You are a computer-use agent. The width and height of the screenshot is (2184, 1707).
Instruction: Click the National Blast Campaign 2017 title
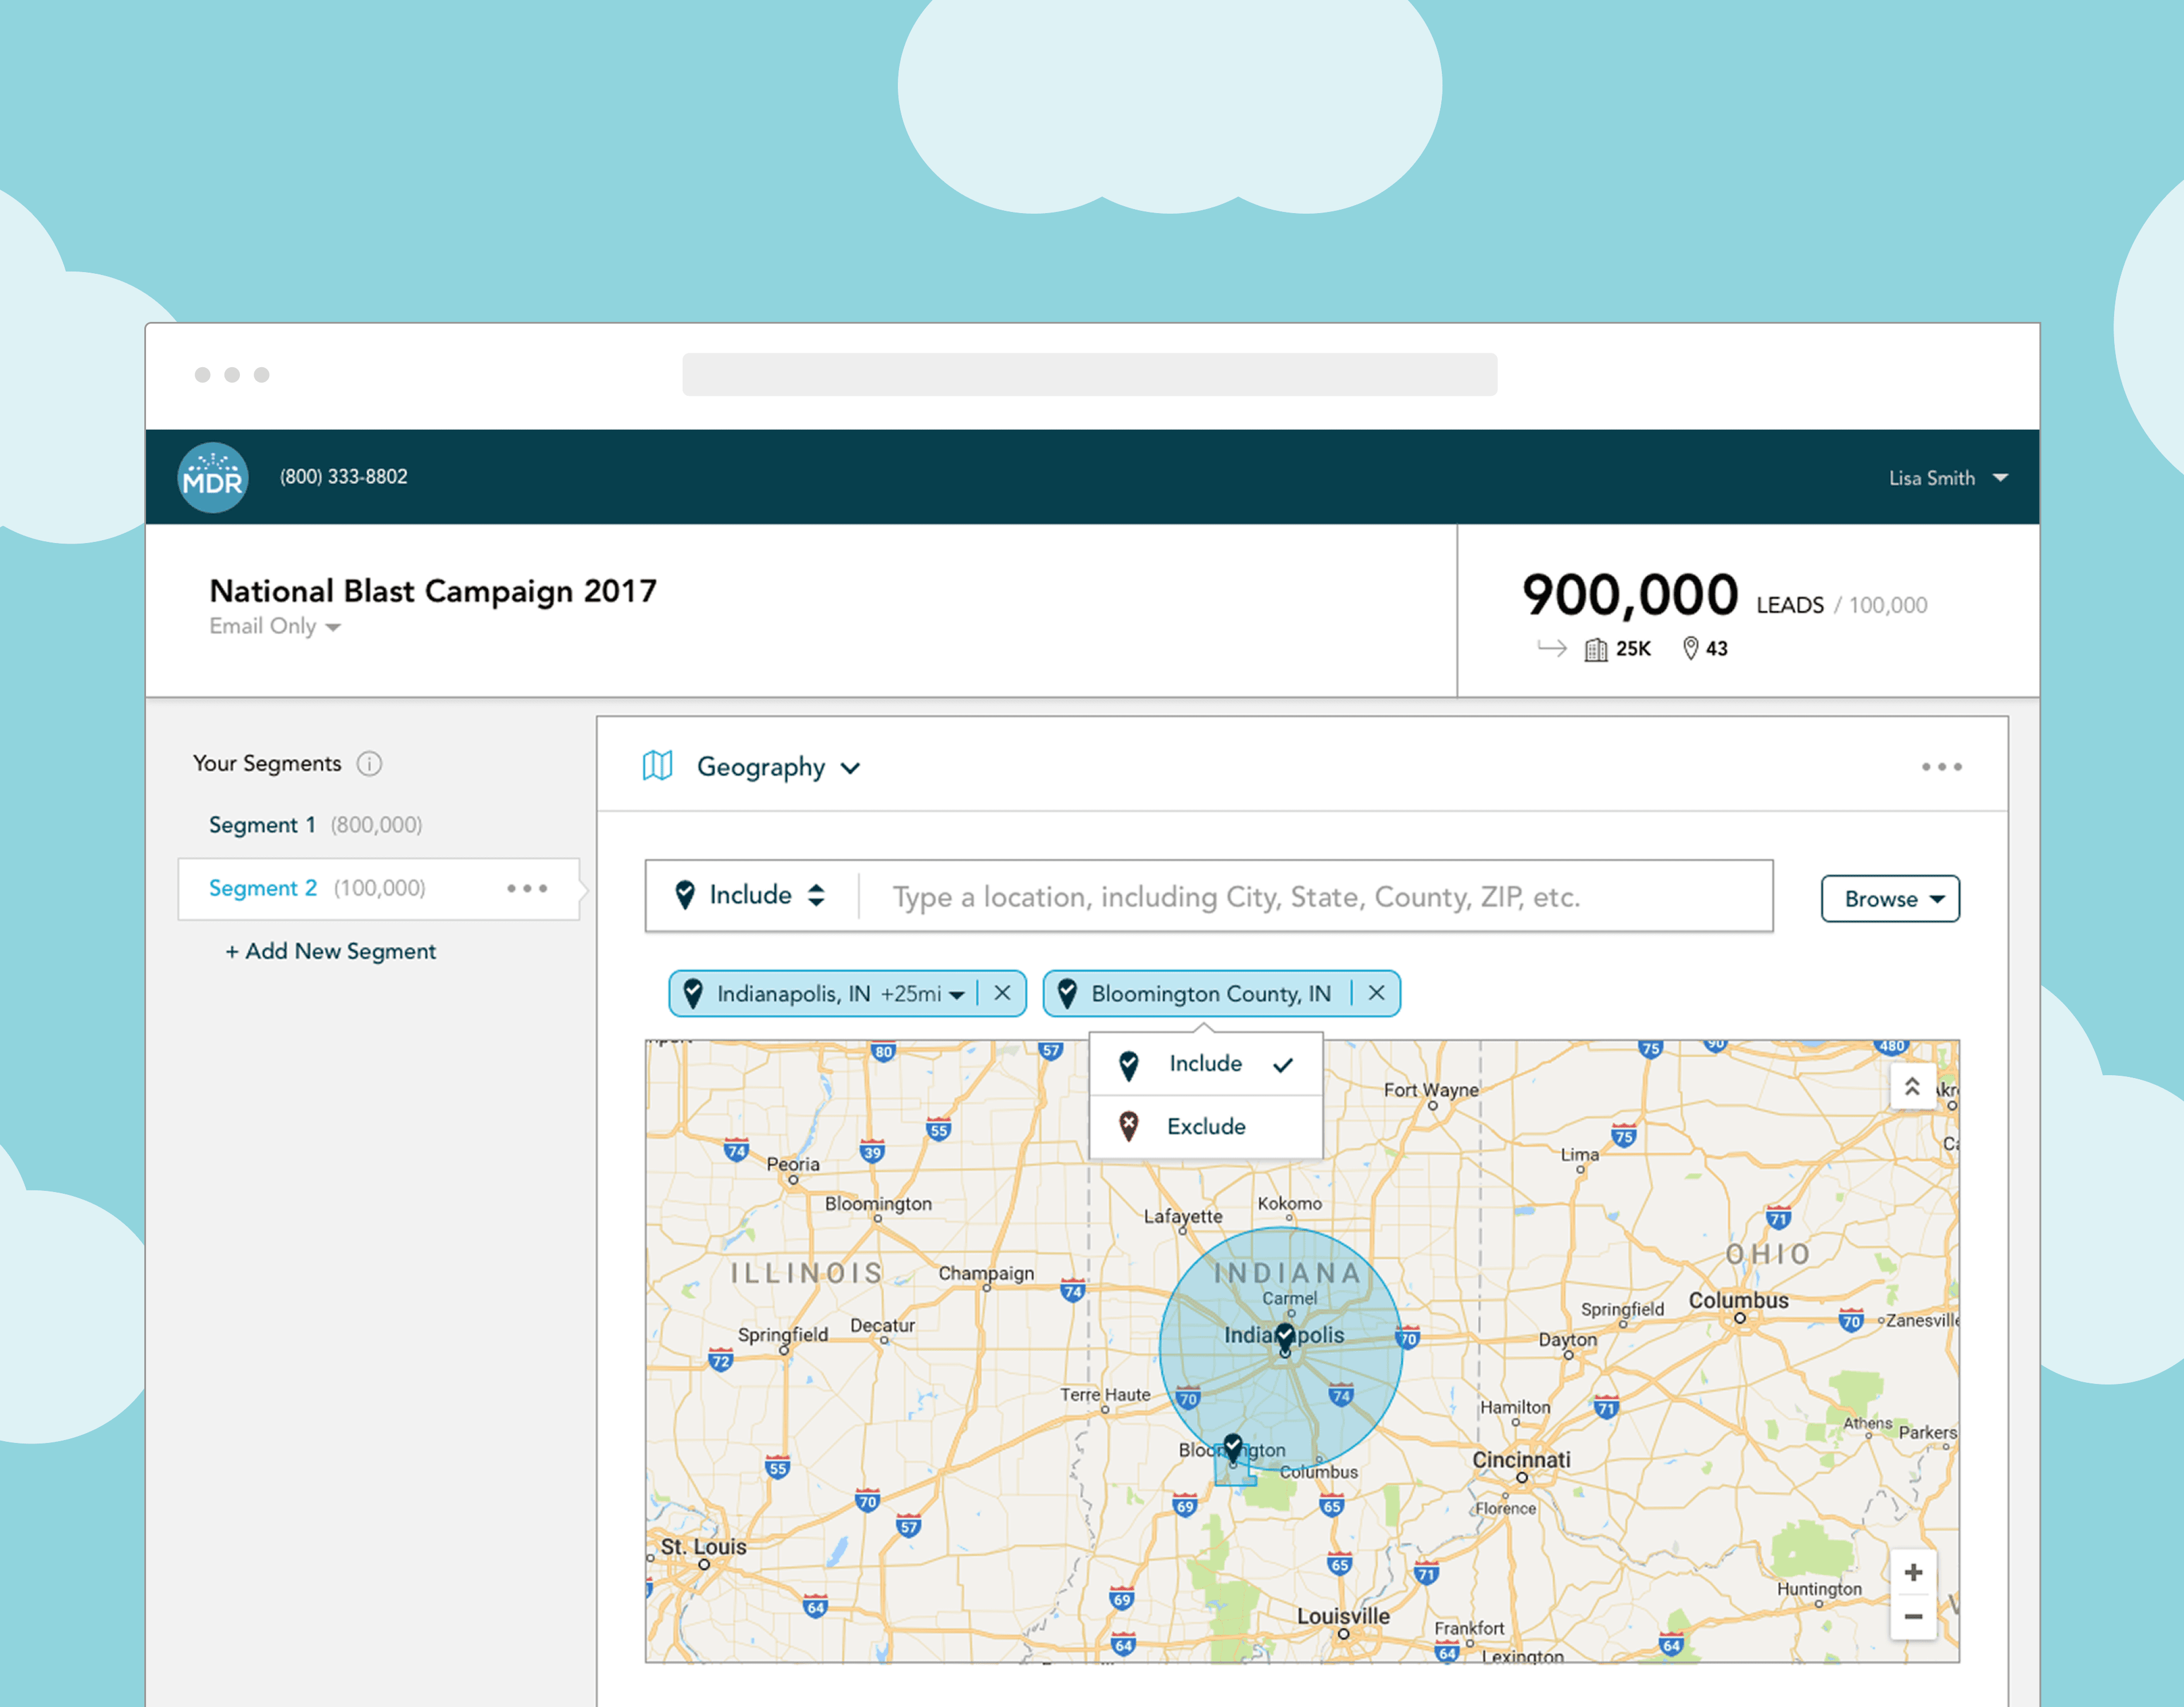tap(433, 591)
